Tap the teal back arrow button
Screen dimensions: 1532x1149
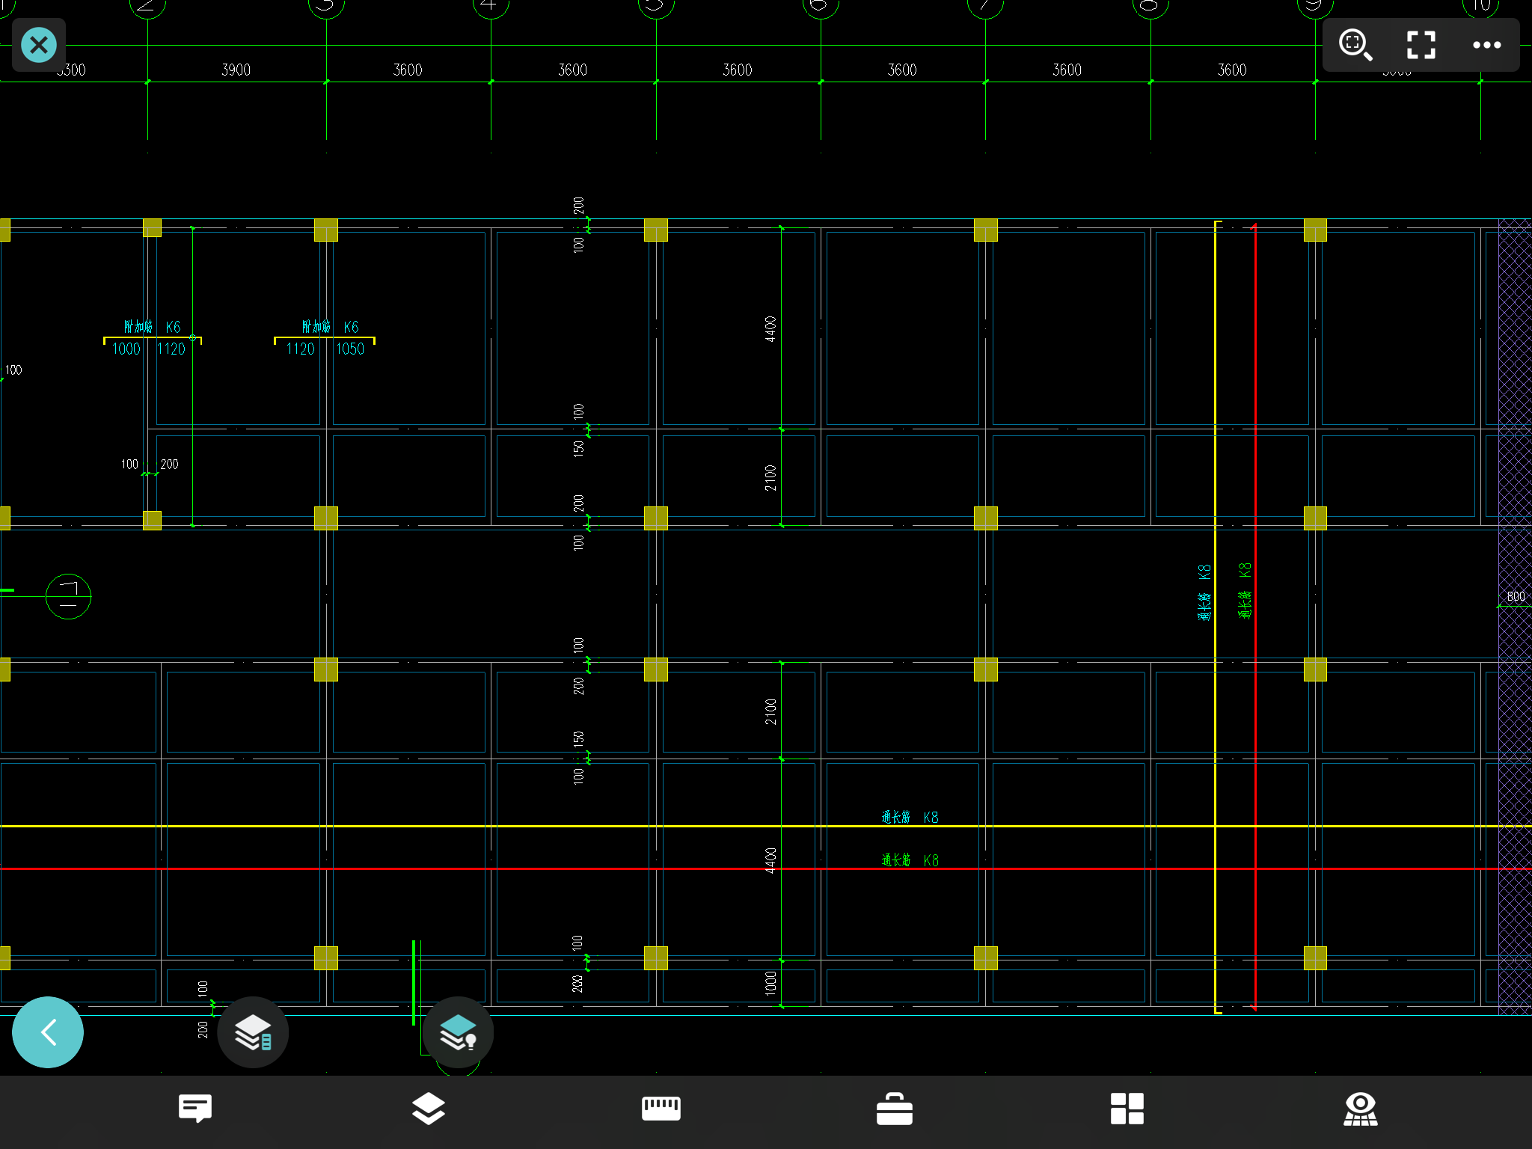[48, 1032]
